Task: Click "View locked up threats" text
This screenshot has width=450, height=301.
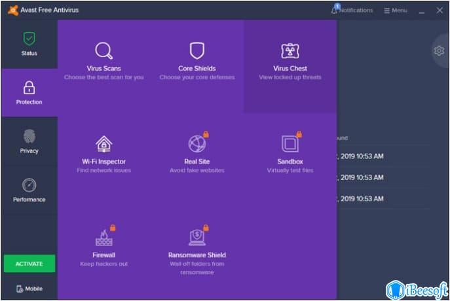Action: coord(290,77)
